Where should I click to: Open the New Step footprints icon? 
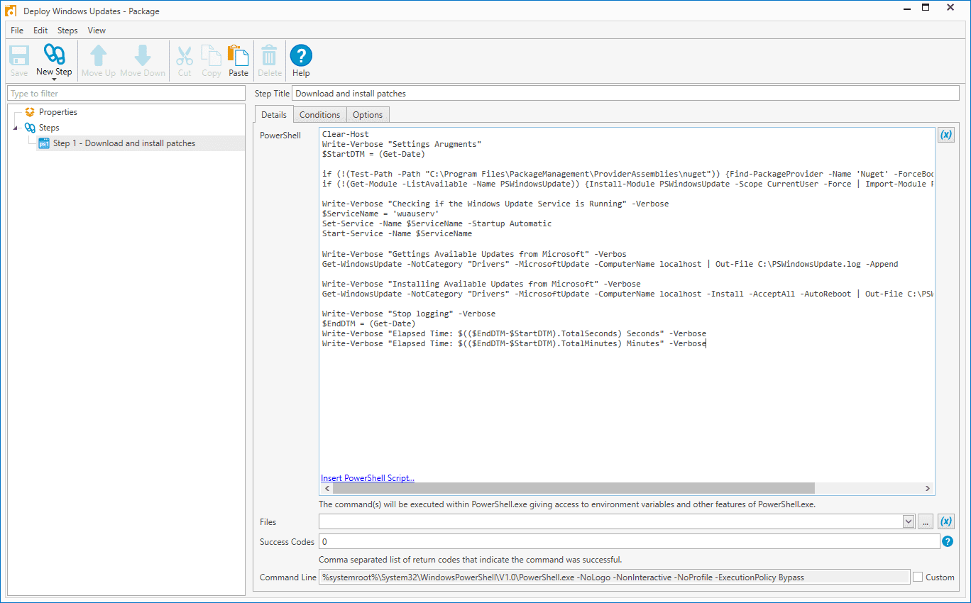pyautogui.click(x=54, y=55)
